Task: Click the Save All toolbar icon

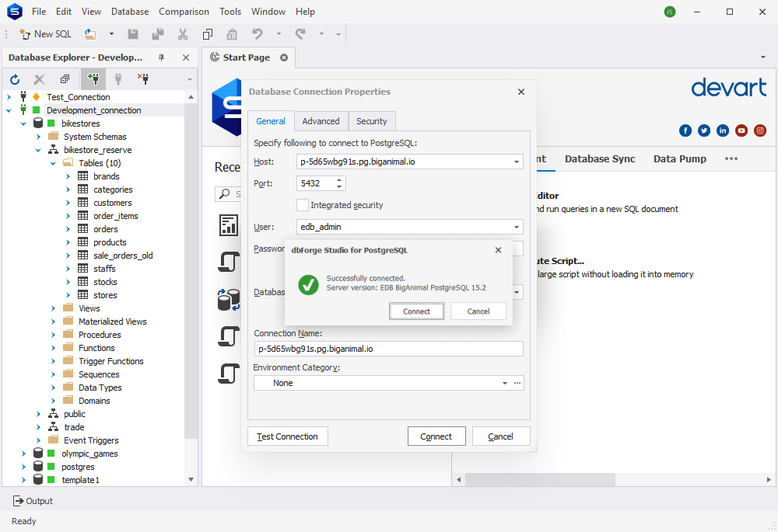Action: click(x=158, y=34)
